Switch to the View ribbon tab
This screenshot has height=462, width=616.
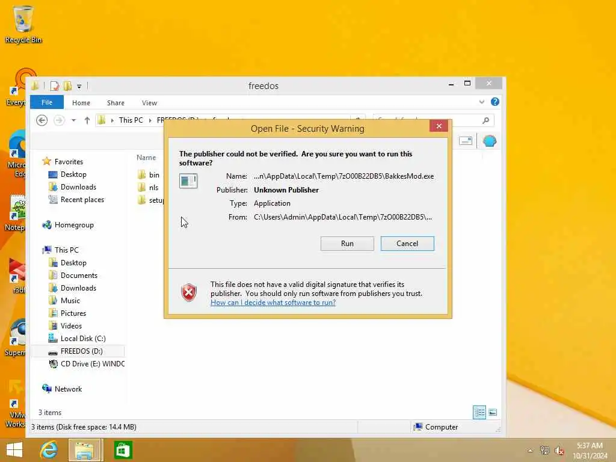[149, 102]
